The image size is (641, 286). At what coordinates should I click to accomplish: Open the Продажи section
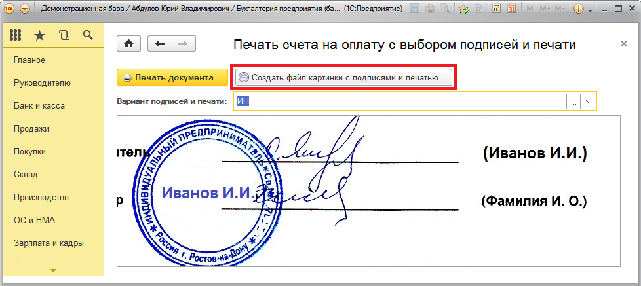pos(31,128)
